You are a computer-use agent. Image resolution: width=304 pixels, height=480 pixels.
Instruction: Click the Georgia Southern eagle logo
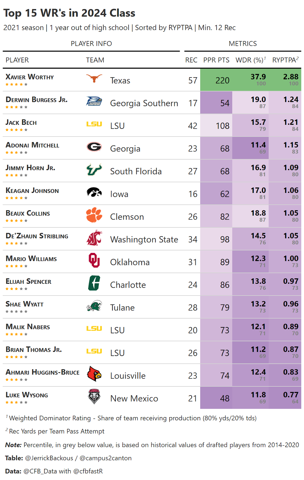[x=94, y=102]
